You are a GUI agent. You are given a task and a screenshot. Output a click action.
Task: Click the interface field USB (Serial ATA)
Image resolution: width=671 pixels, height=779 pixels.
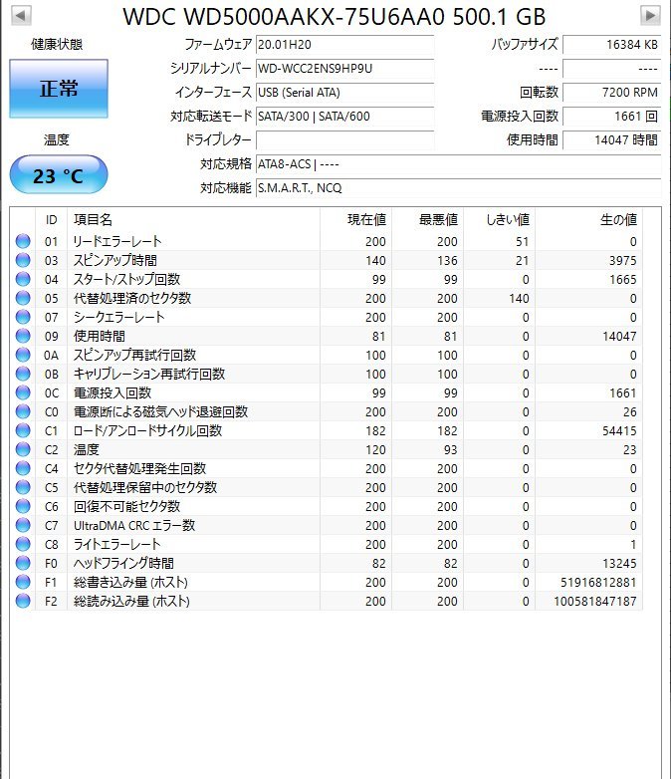point(345,93)
